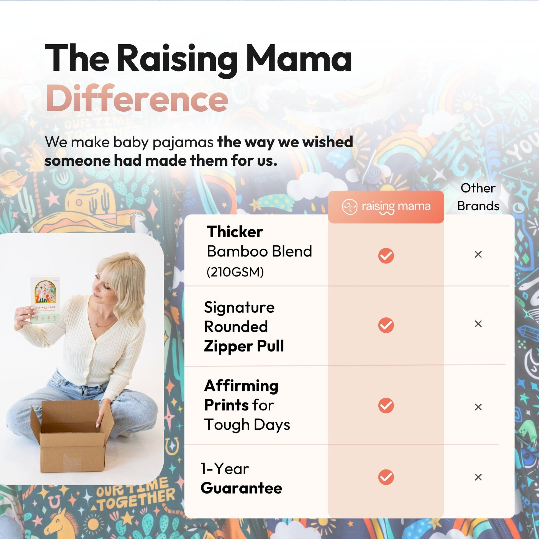The height and width of the screenshot is (539, 539).
Task: Click the open cardboard shipping box
Action: 71,436
